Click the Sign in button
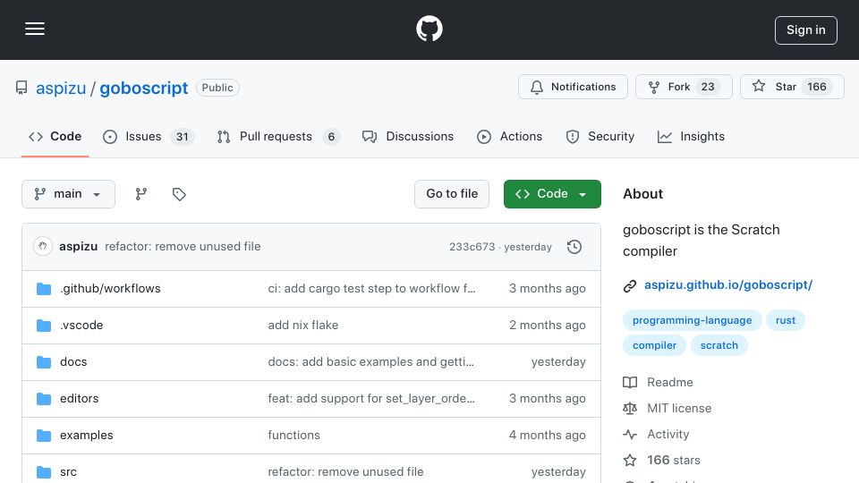 coord(805,30)
